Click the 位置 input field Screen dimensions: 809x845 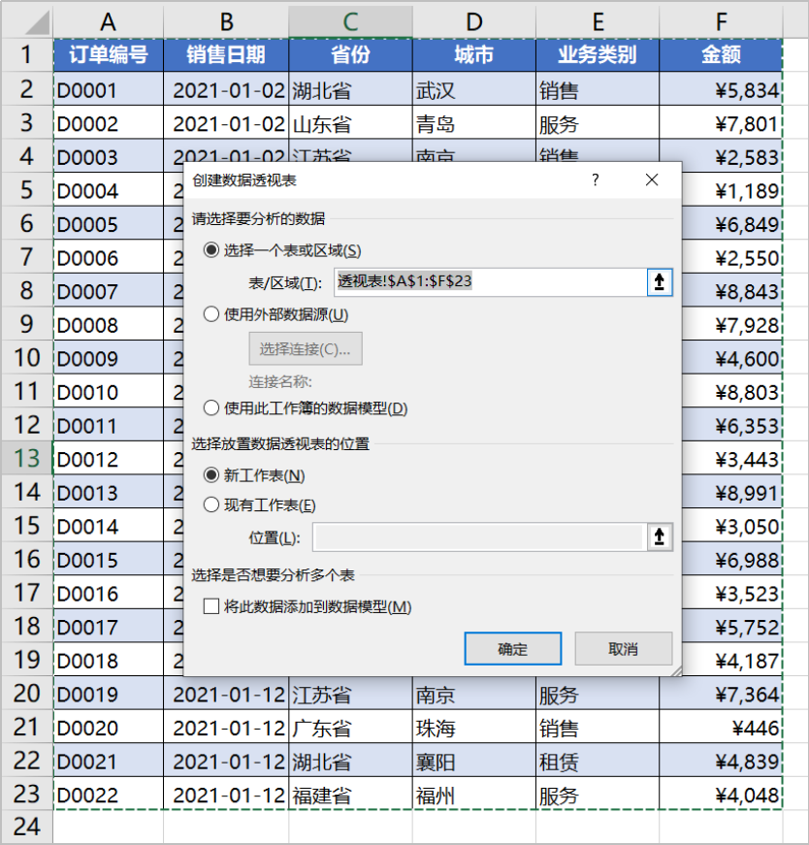coord(477,537)
